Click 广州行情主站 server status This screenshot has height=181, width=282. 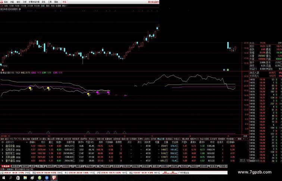[x=184, y=173]
